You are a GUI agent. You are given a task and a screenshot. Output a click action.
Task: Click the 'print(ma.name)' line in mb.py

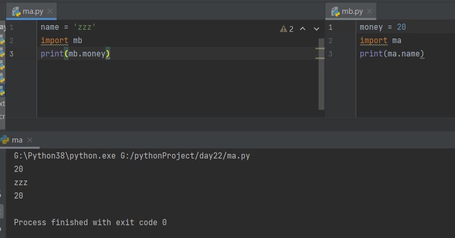391,54
